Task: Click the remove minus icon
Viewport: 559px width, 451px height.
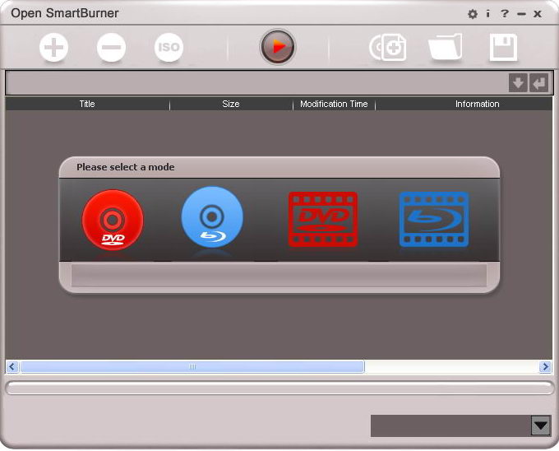Action: pyautogui.click(x=111, y=48)
